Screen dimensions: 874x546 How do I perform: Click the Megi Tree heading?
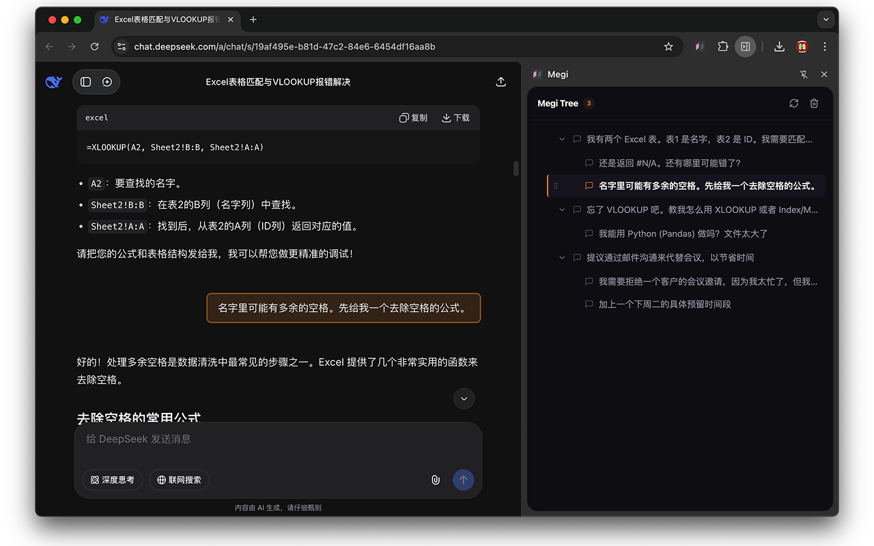[558, 104]
